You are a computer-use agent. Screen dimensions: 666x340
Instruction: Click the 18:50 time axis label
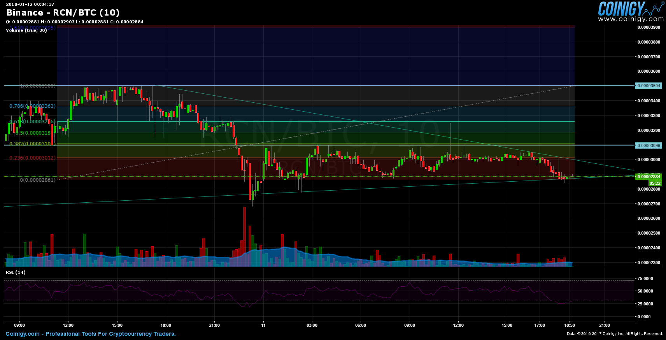pyautogui.click(x=570, y=325)
